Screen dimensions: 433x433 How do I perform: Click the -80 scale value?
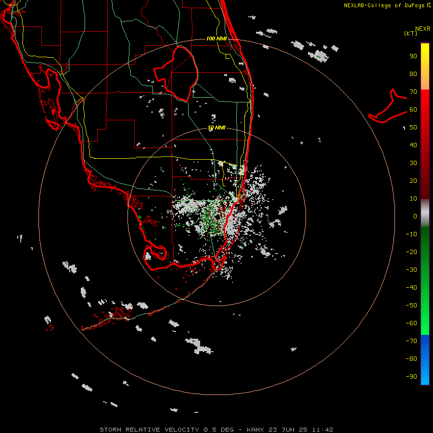coord(411,359)
